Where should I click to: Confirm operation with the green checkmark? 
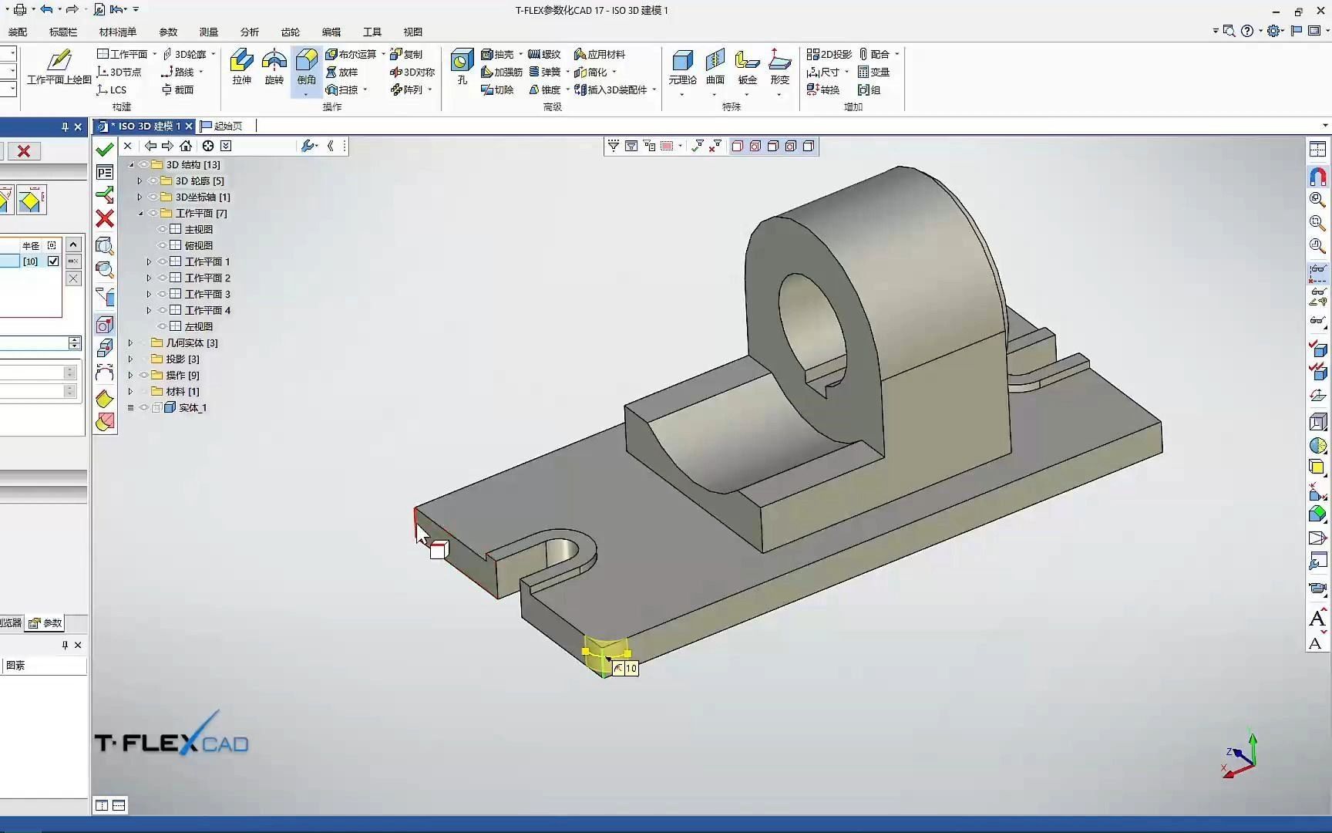click(x=105, y=148)
